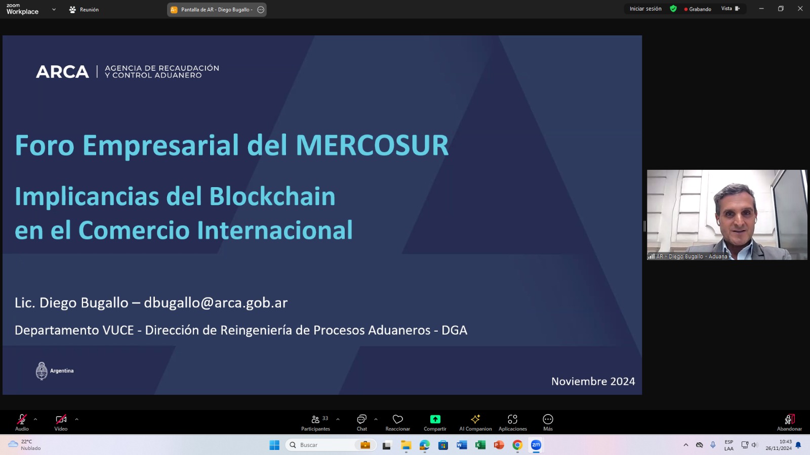Screen dimensions: 810x455
Task: Open the Aplicaciones menu
Action: (513, 422)
